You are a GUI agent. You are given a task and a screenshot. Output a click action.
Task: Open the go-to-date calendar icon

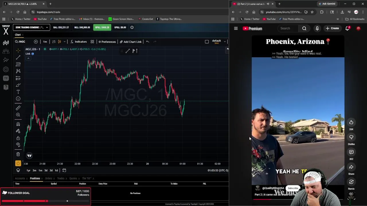(64, 170)
